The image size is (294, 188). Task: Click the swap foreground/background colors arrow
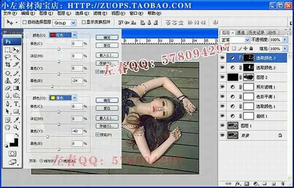click(x=17, y=135)
